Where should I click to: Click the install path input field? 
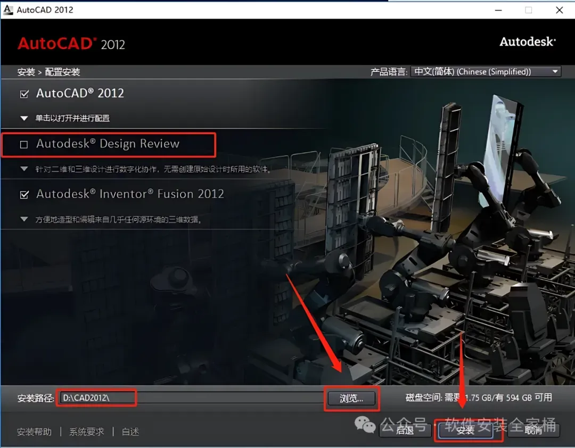(191, 398)
